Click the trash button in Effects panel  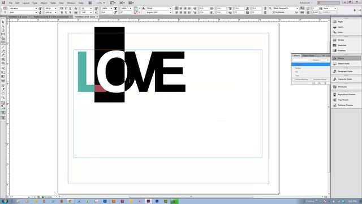(x=325, y=83)
